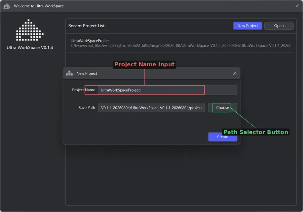
Task: Click the Save Path text field
Action: click(x=151, y=108)
